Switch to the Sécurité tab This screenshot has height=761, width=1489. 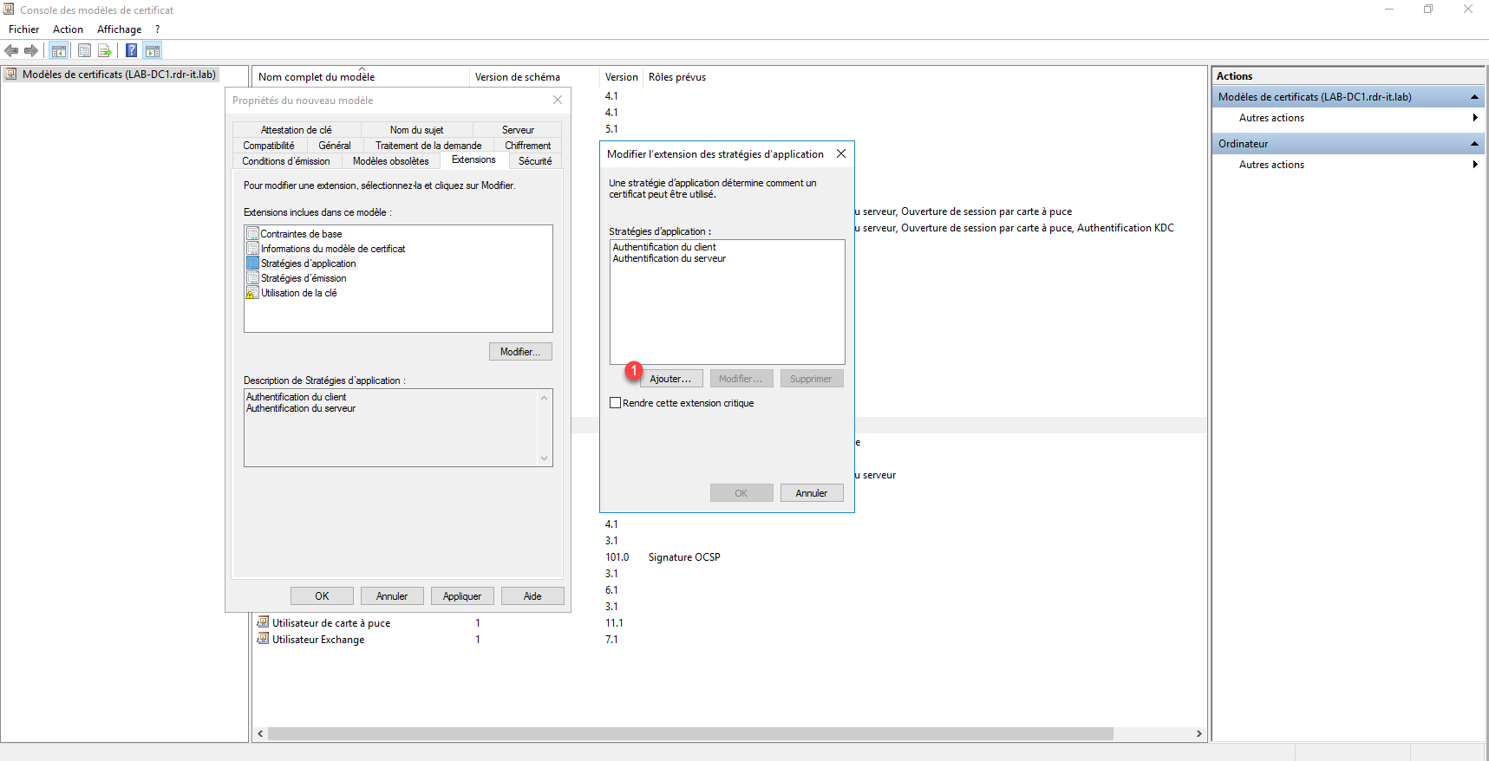(535, 161)
